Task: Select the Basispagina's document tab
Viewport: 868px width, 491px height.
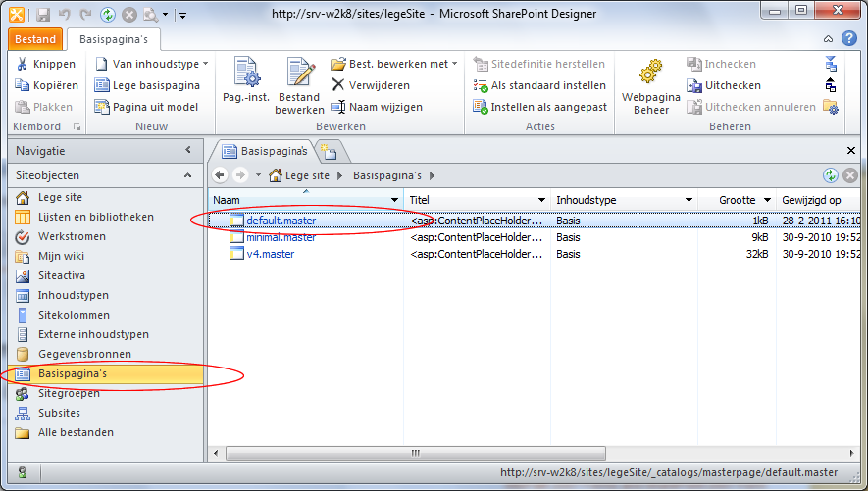Action: 264,151
